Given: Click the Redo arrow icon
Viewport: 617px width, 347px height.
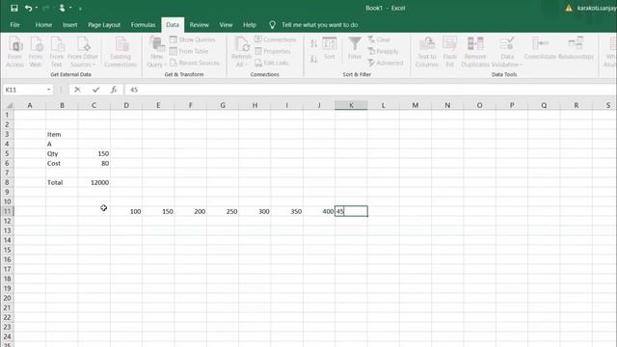Looking at the screenshot, I should (x=45, y=8).
